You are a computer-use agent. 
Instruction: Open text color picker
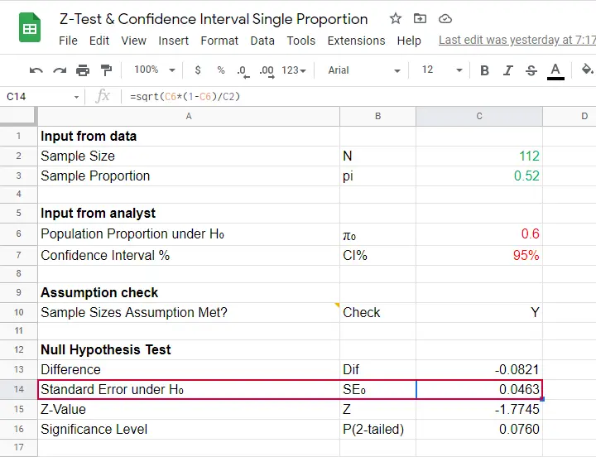(x=555, y=71)
